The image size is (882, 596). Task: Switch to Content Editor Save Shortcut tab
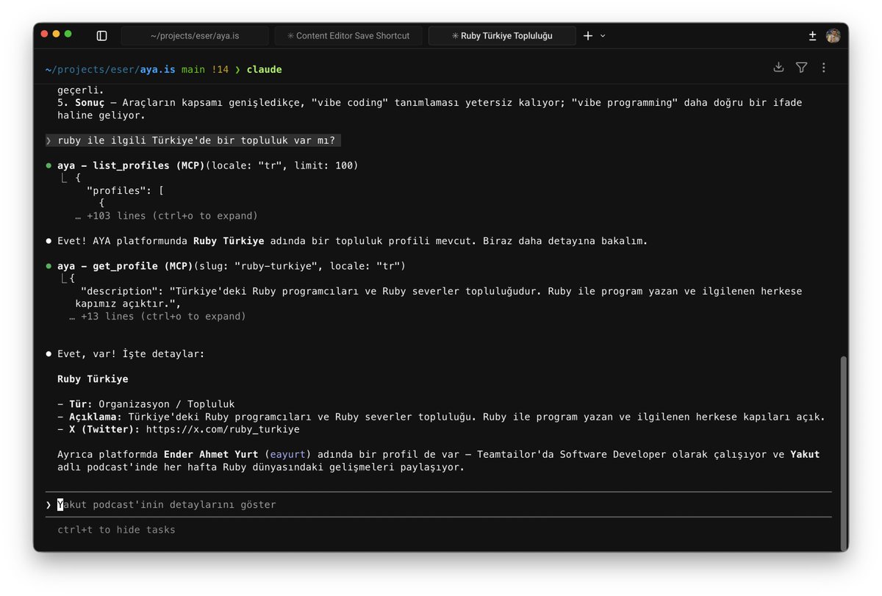click(349, 35)
